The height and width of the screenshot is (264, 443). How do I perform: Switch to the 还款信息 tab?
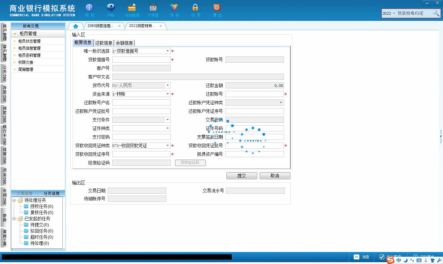(104, 43)
